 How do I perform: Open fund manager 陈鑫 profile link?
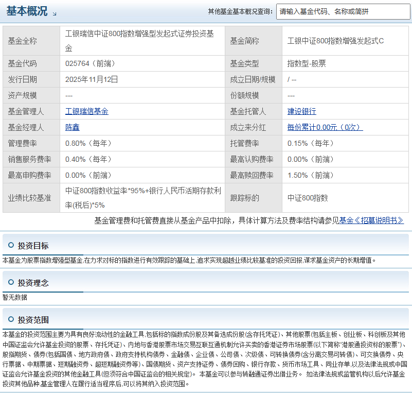(72, 127)
